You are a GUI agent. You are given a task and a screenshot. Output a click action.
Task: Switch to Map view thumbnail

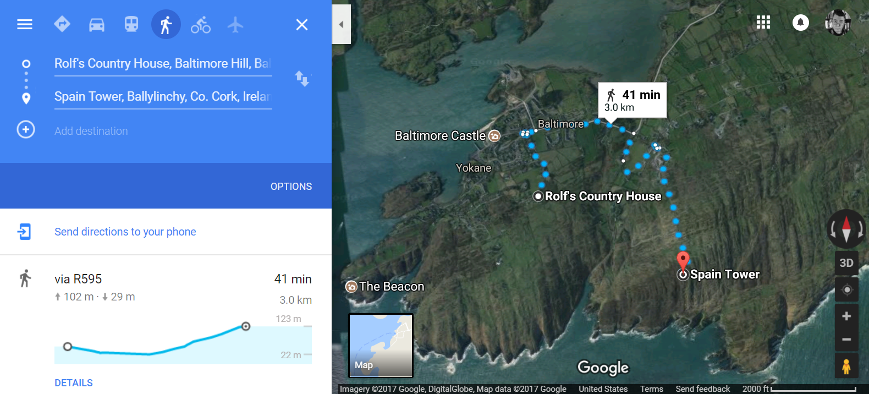(x=381, y=346)
